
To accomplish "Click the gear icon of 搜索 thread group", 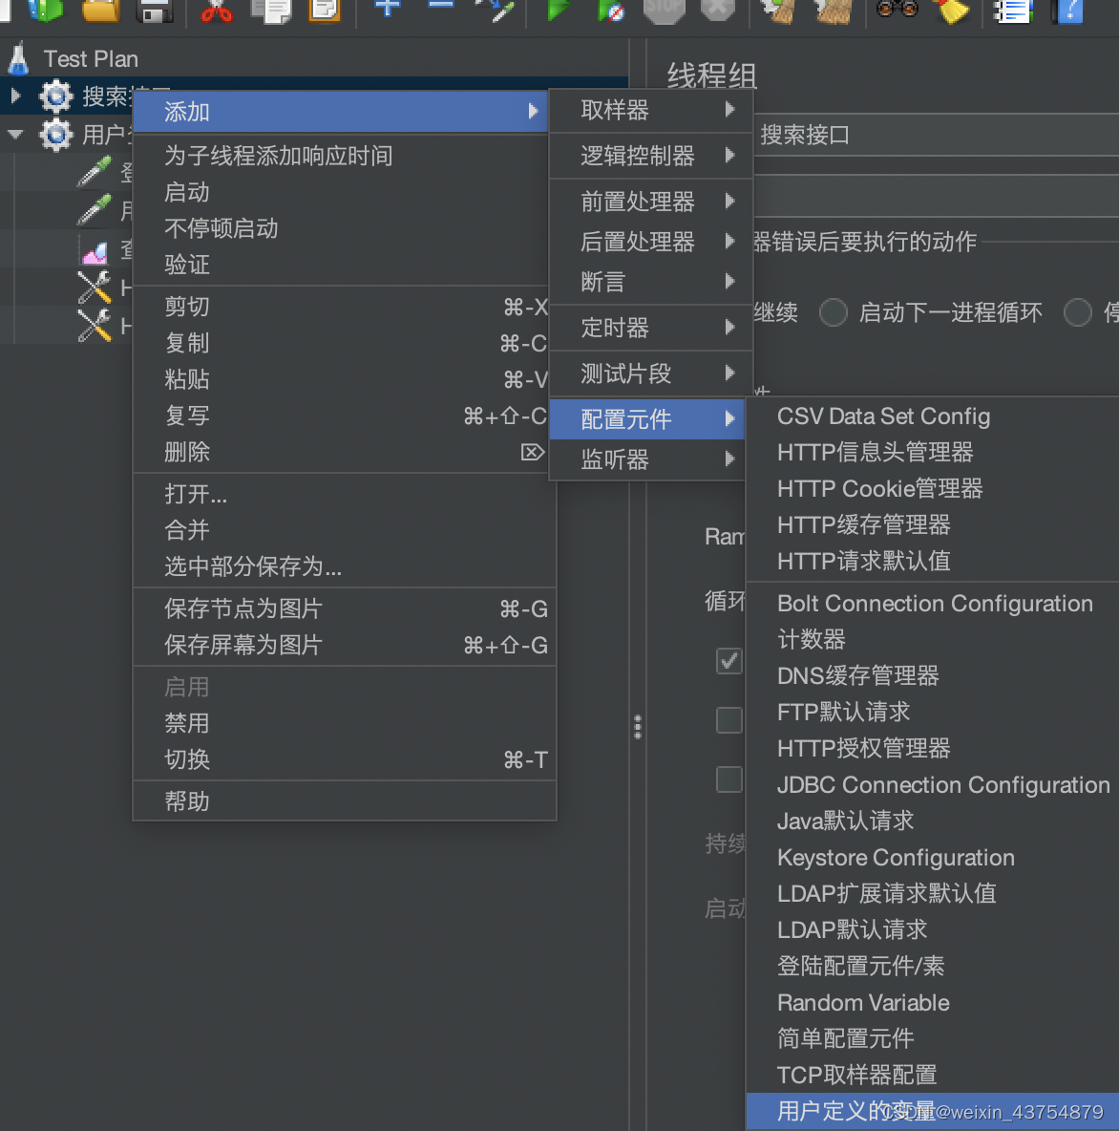I will (x=55, y=96).
